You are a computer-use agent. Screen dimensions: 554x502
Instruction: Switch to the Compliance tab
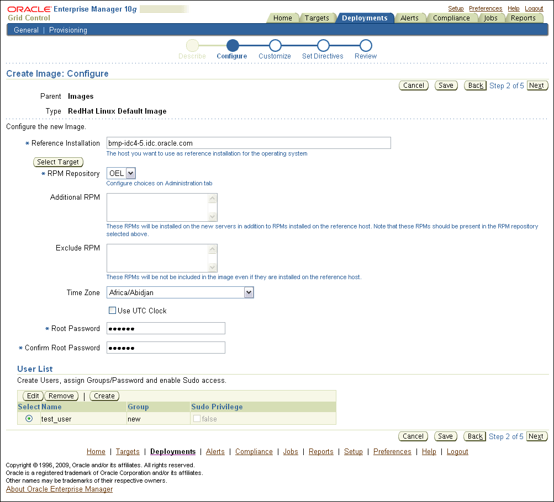452,18
